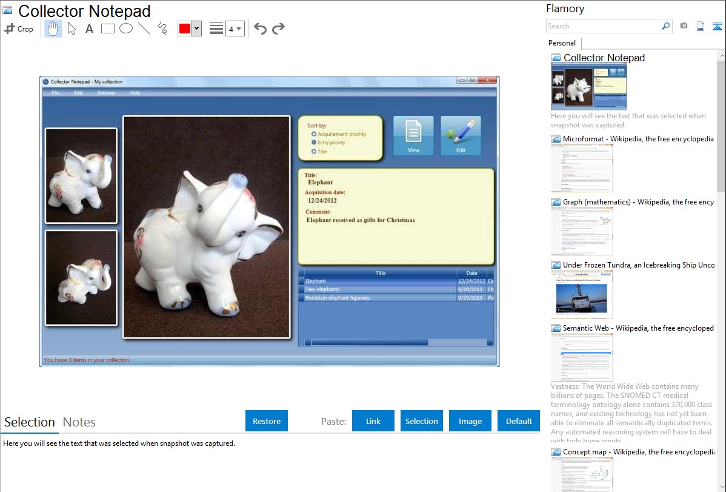Select top elephant thumbnail photo
The image size is (726, 492).
pos(81,176)
